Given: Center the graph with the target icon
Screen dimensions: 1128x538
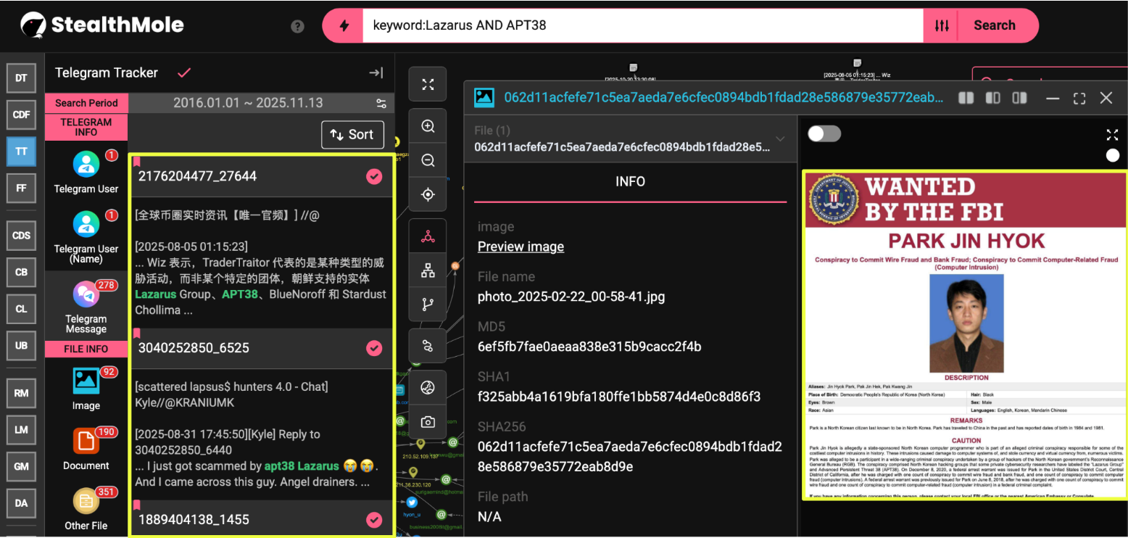Looking at the screenshot, I should tap(428, 194).
